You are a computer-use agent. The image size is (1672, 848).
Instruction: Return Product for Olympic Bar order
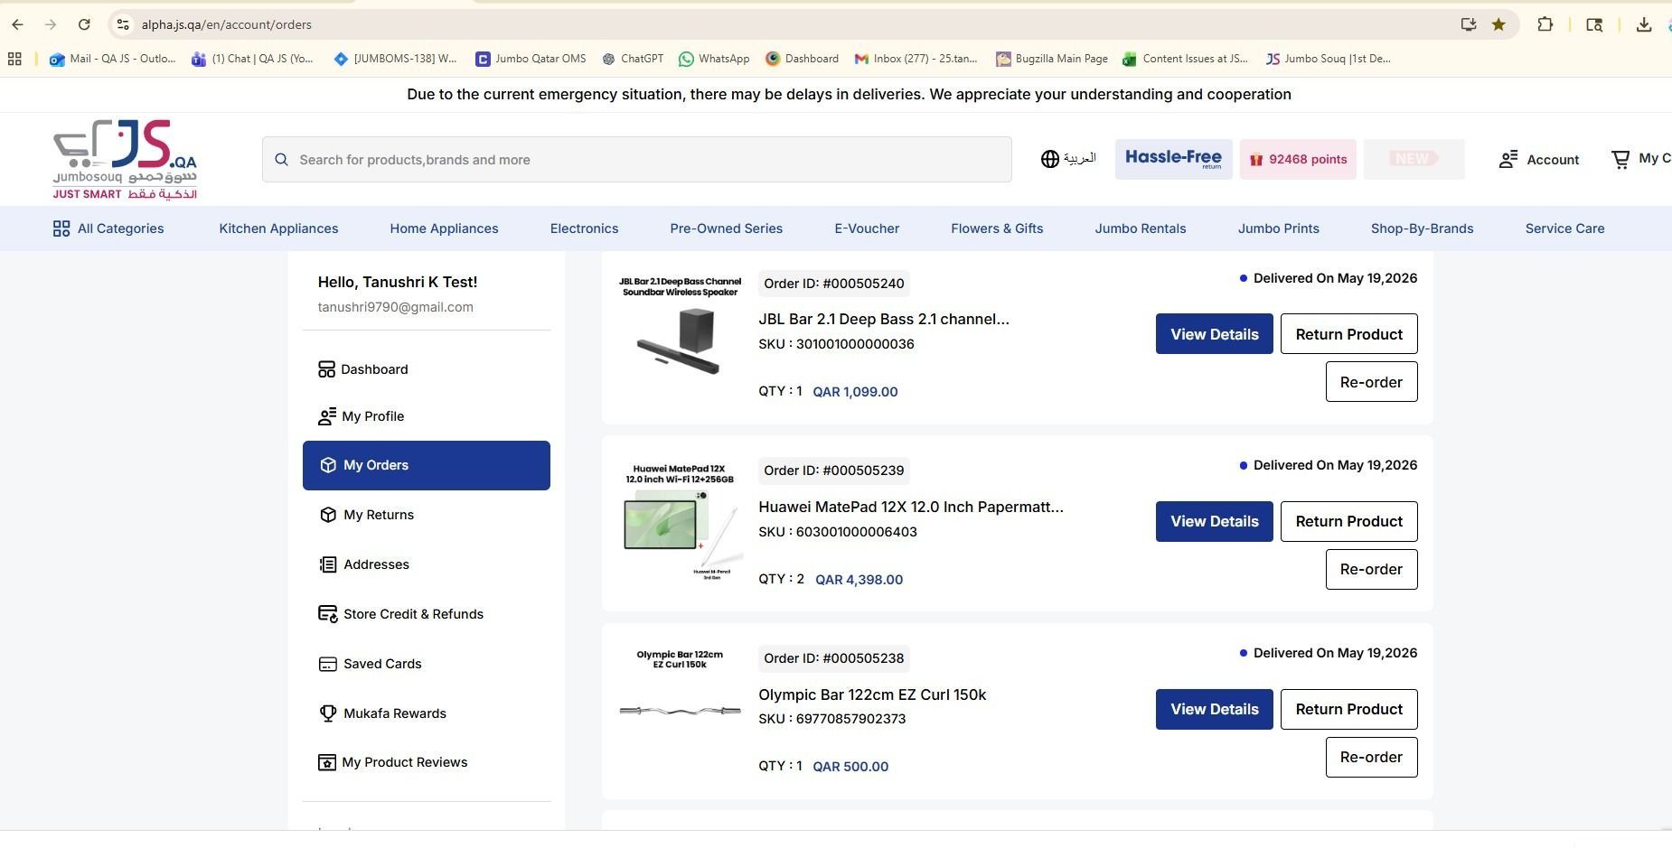pos(1348,709)
